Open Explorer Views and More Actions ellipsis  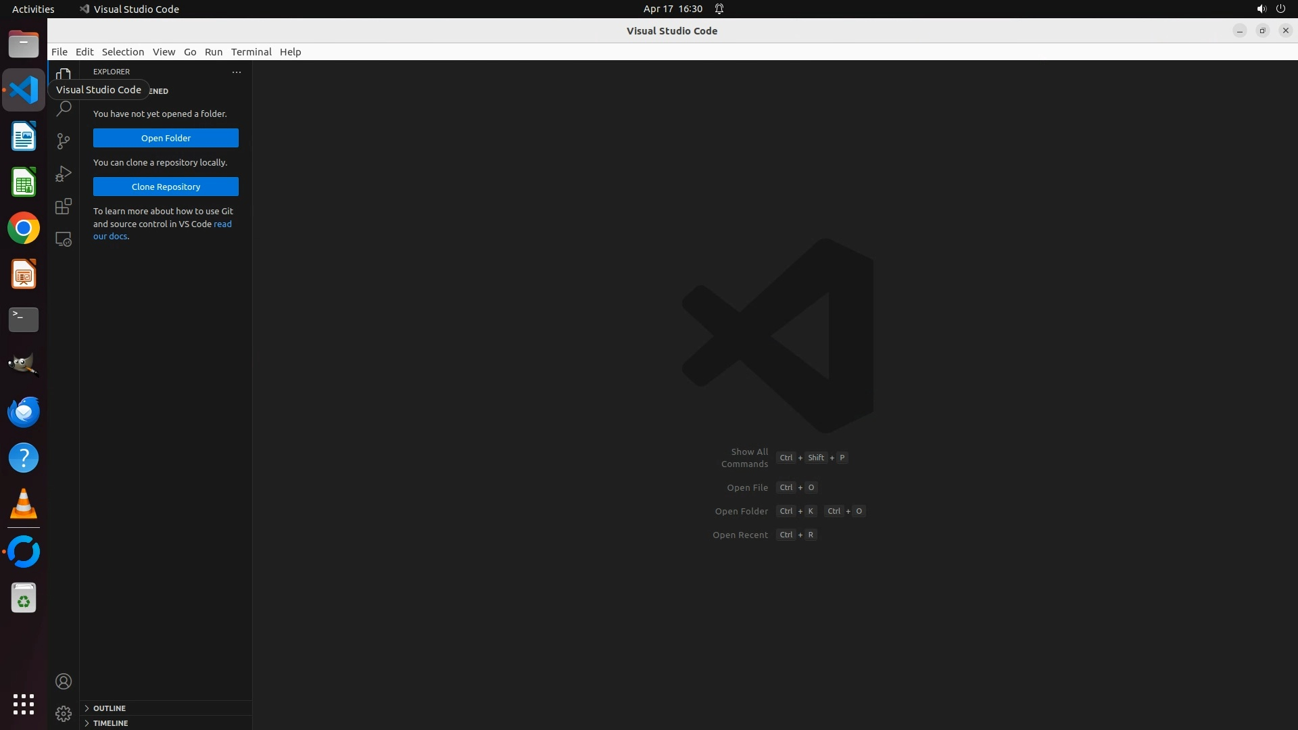coord(237,72)
